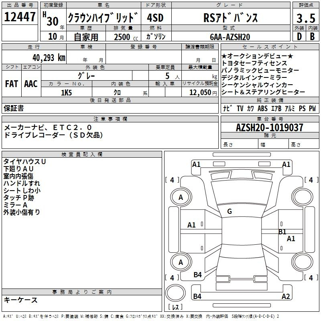Image resolution: width=321 pixels, height=321 pixels.
Task: Click the G mark on the windshield
Action: (x=229, y=211)
